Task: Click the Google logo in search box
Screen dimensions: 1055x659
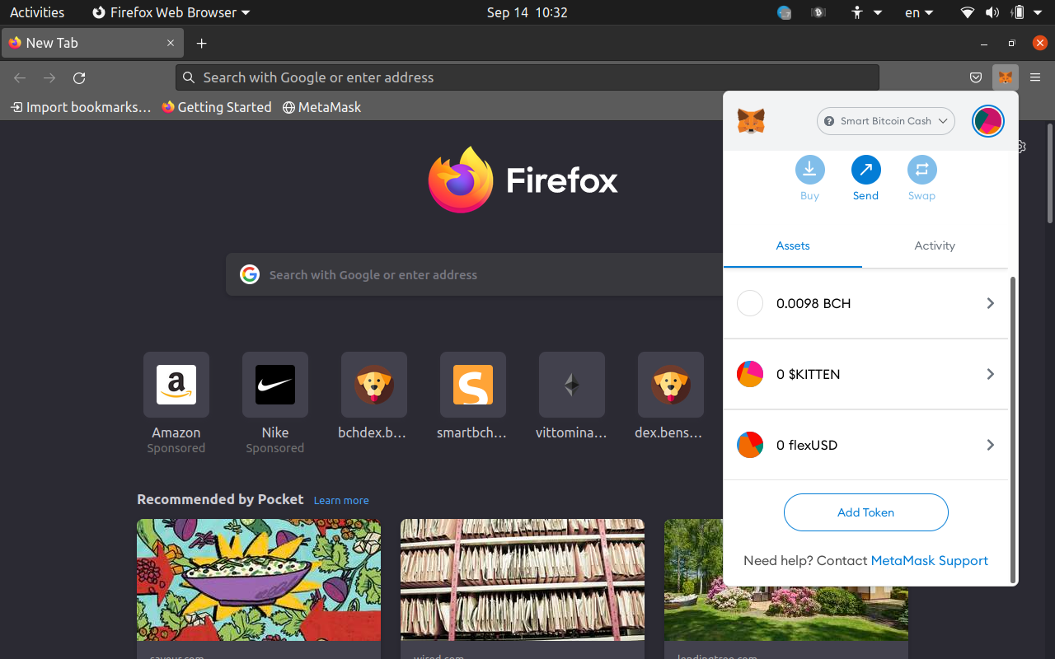Action: click(x=250, y=274)
